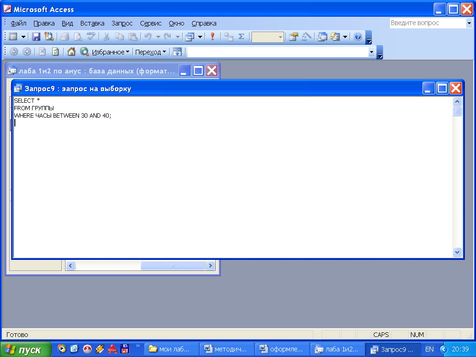Image resolution: width=476 pixels, height=357 pixels.
Task: Switch to the мои лаб... taskbar folder
Action: 172,350
